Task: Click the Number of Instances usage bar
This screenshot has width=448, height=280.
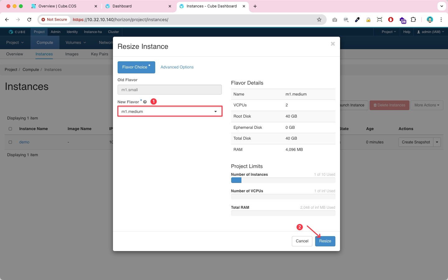Action: pyautogui.click(x=283, y=180)
